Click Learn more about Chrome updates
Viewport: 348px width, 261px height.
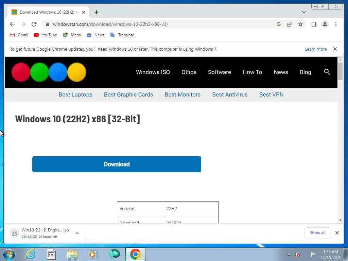[x=316, y=49]
